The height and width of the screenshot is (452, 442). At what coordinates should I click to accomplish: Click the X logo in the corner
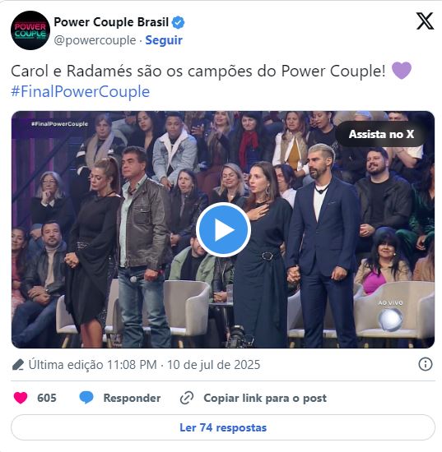click(425, 21)
